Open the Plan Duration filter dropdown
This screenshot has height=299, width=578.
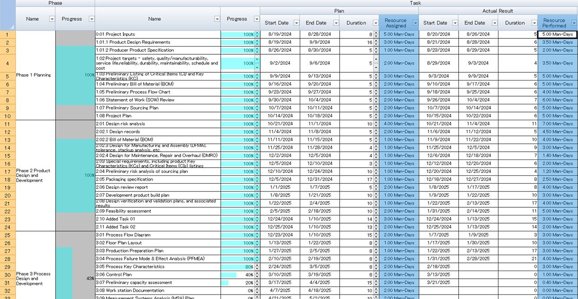376,23
